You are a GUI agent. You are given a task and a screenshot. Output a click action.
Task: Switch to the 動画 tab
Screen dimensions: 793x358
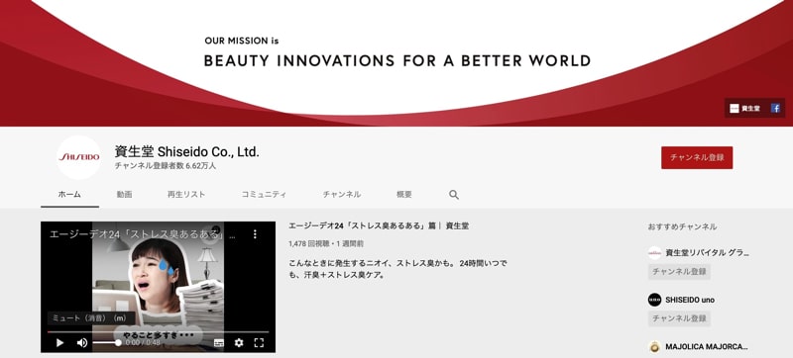[x=124, y=195]
